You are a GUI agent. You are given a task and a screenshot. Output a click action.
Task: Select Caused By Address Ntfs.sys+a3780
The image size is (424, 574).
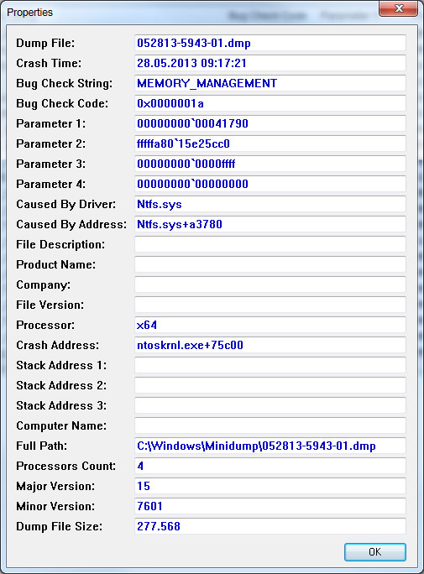(x=270, y=224)
